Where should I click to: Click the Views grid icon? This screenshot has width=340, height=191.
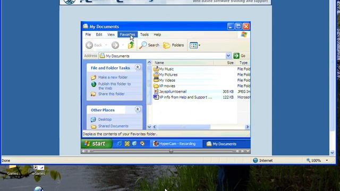193,45
